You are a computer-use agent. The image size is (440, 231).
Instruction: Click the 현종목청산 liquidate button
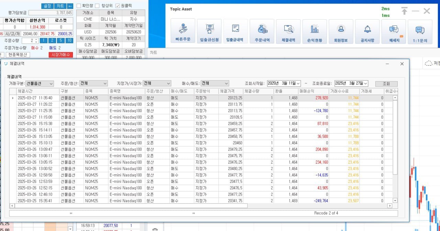coord(18,55)
